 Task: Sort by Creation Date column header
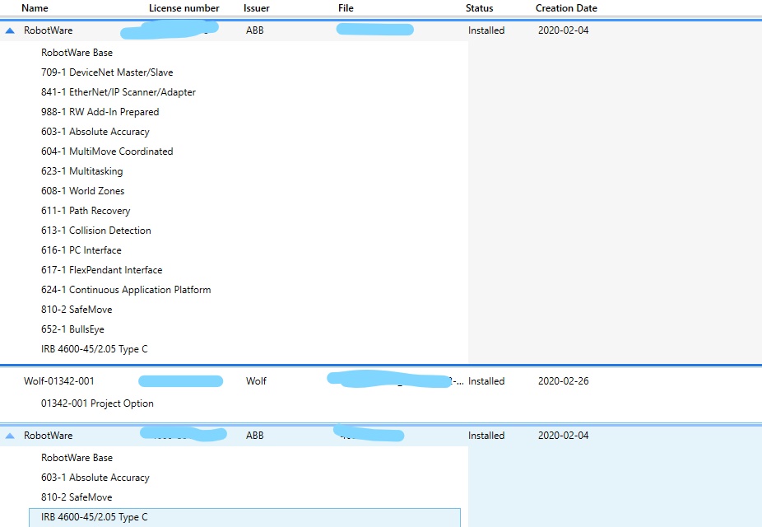(x=566, y=8)
